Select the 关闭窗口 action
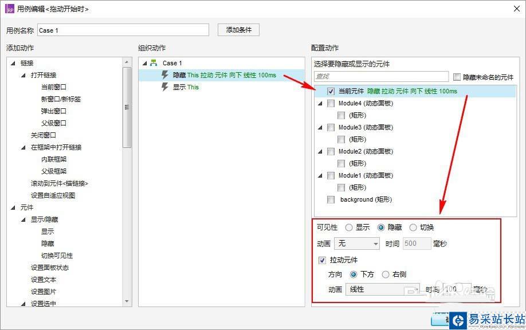526x330 pixels. 44,135
